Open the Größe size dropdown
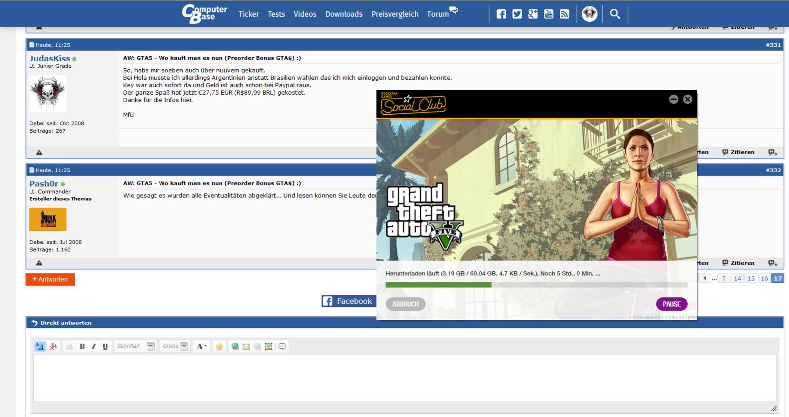The width and height of the screenshot is (789, 417). point(175,346)
